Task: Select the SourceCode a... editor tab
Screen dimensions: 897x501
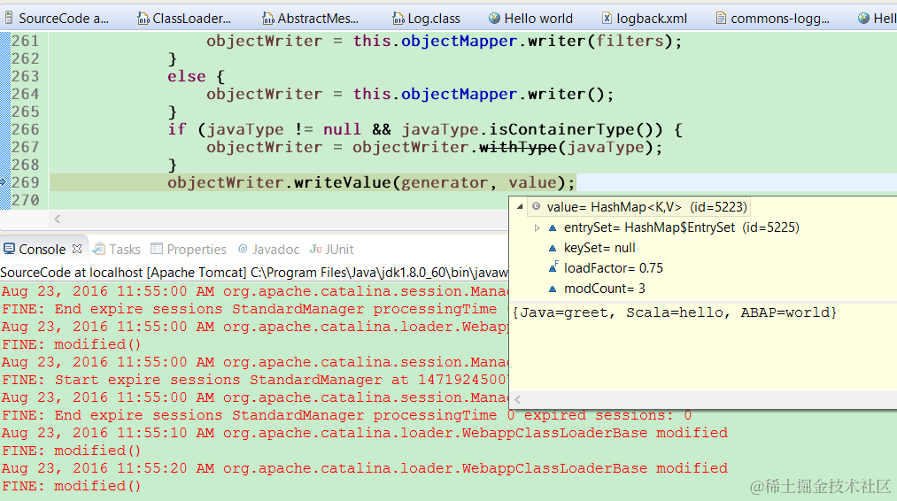Action: pyautogui.click(x=58, y=19)
